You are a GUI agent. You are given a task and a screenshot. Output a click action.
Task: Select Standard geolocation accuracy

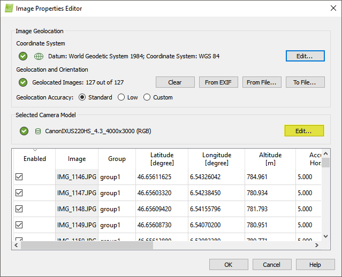coord(82,97)
